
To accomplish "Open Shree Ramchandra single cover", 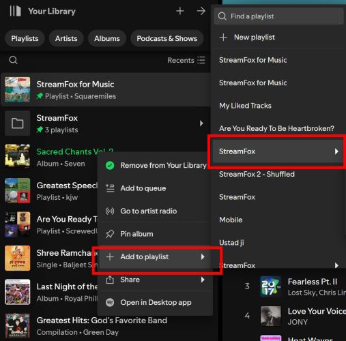I will (18, 258).
